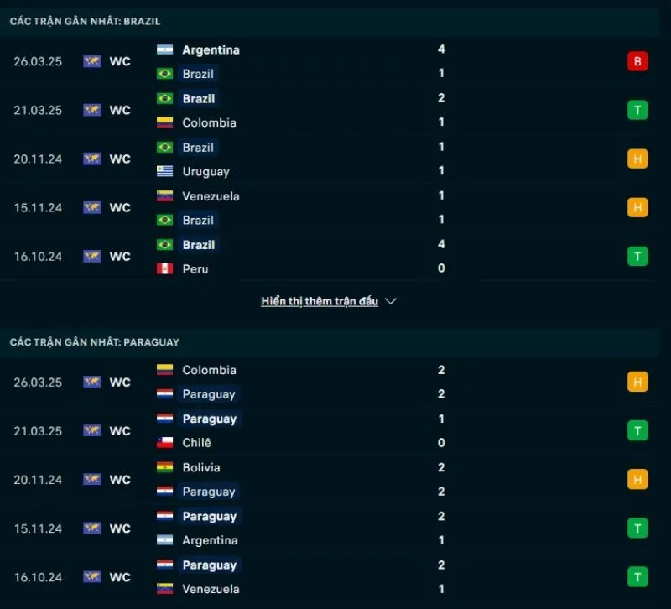Screen dimensions: 671x609
Task: Click the Brazil 4-0 Peru score
Action: point(441,257)
